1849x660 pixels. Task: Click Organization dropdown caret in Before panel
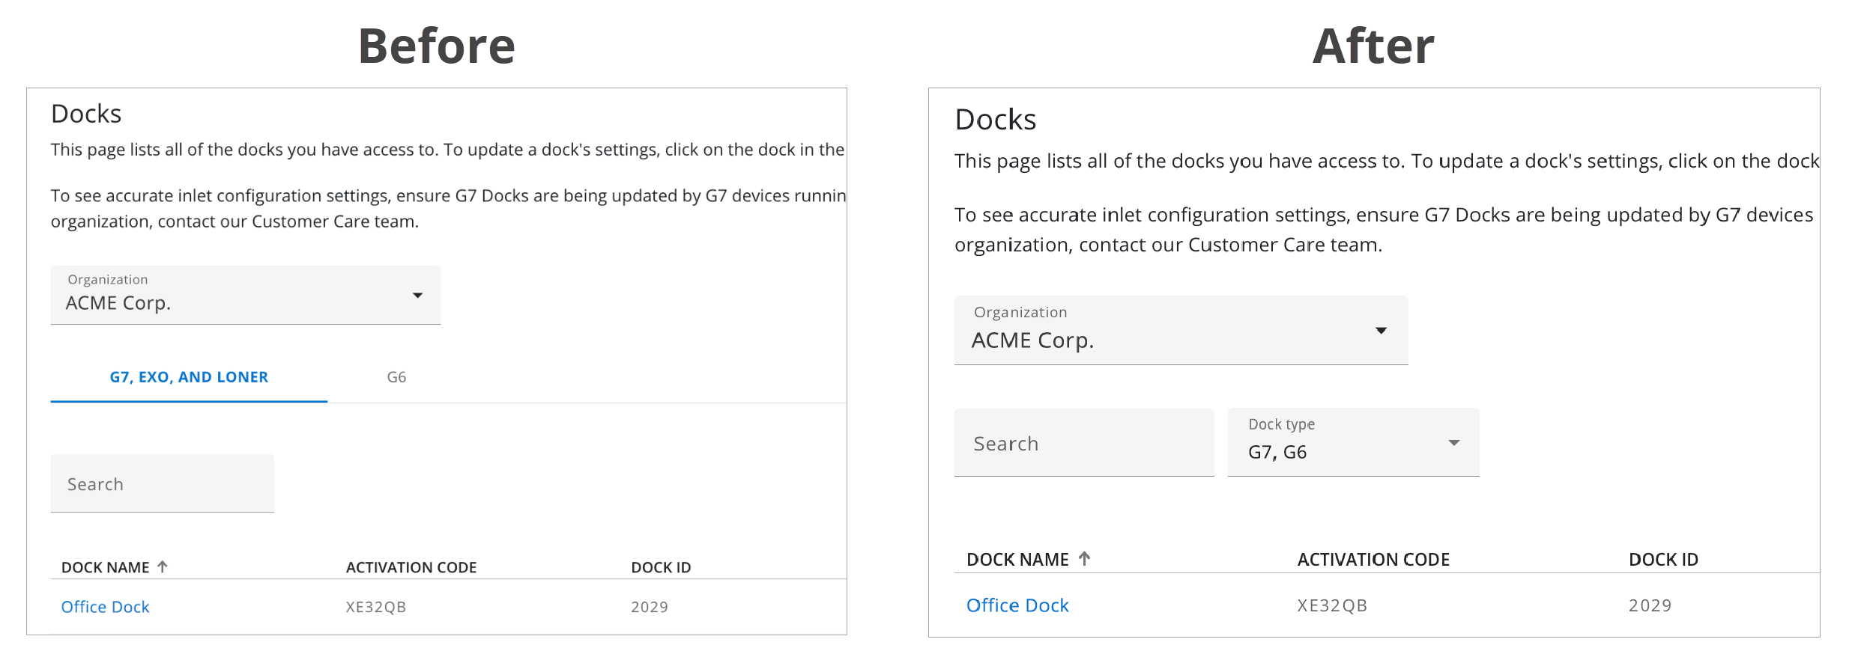417,296
